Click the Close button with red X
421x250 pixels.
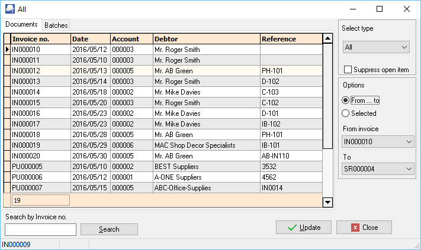pos(364,228)
